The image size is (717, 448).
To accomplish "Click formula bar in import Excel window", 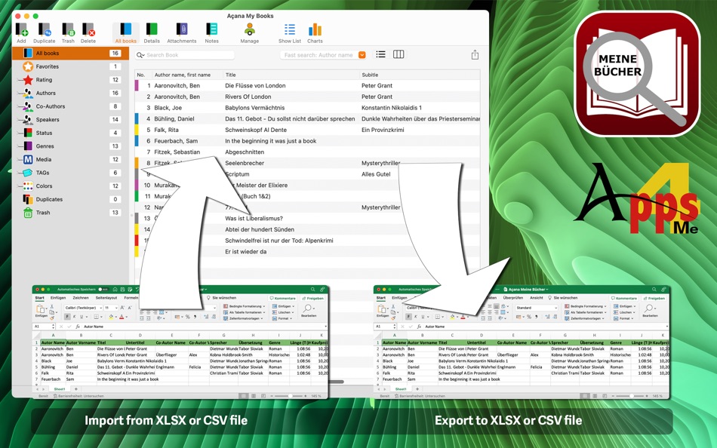I will 204,327.
